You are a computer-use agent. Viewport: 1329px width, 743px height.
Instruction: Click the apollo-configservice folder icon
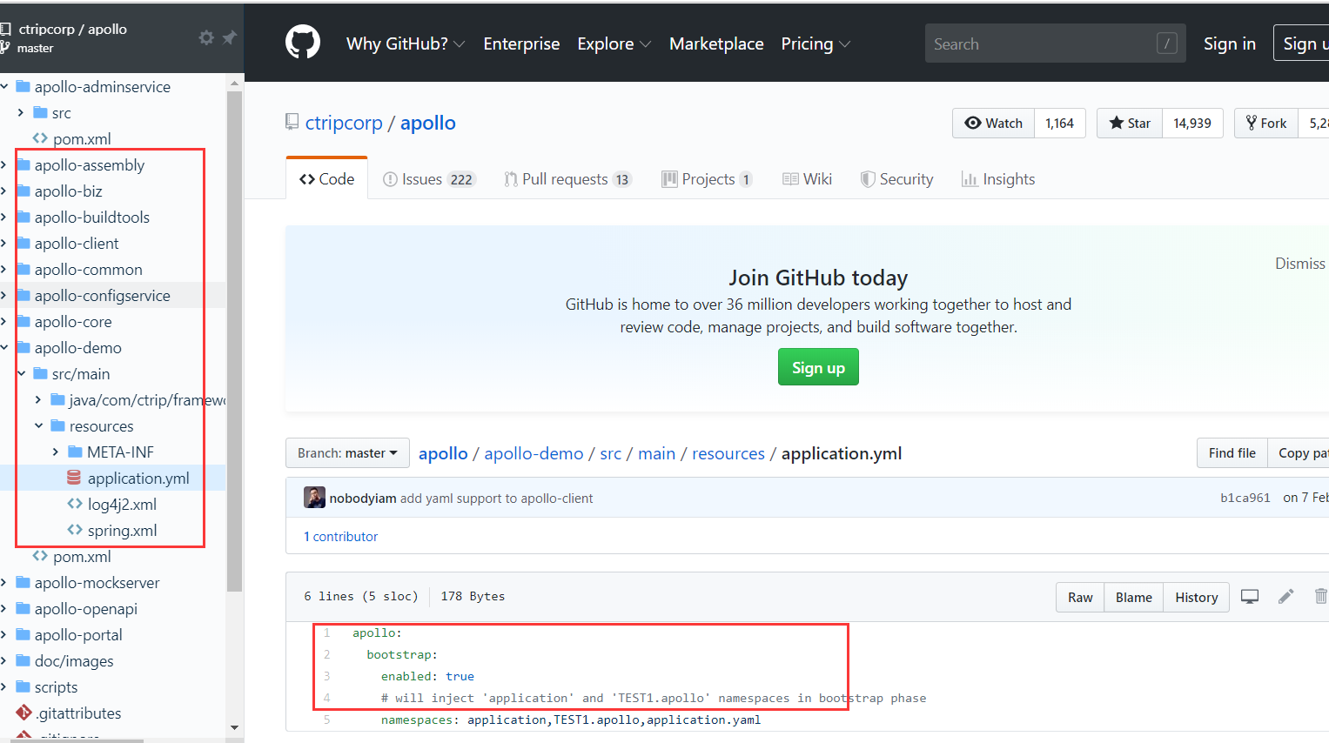point(23,295)
